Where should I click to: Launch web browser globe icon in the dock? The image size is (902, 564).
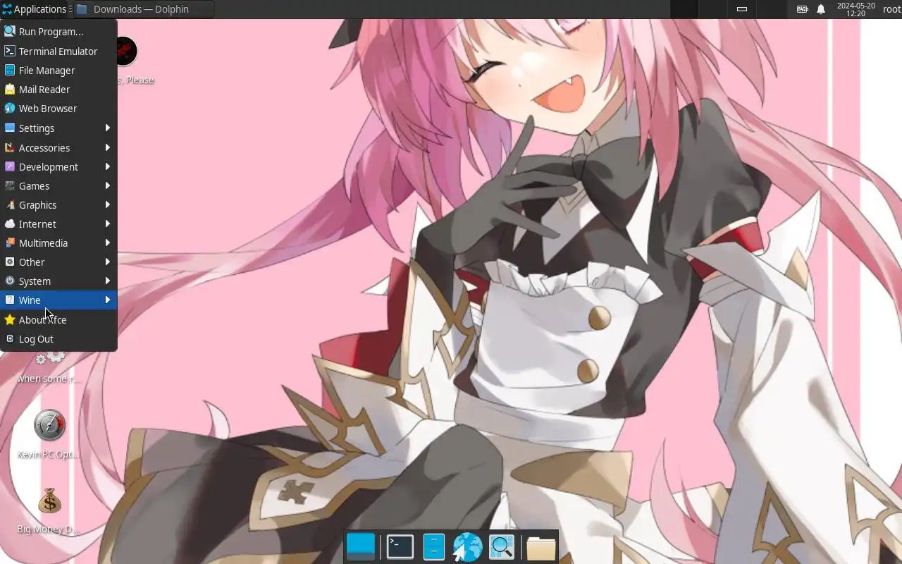(467, 547)
